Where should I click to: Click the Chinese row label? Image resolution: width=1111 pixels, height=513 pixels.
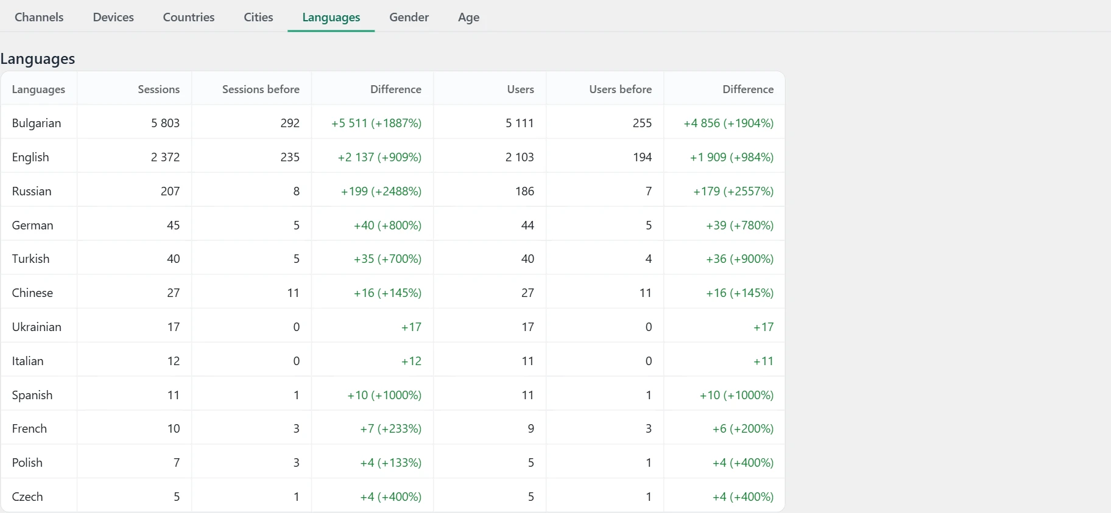tap(32, 293)
